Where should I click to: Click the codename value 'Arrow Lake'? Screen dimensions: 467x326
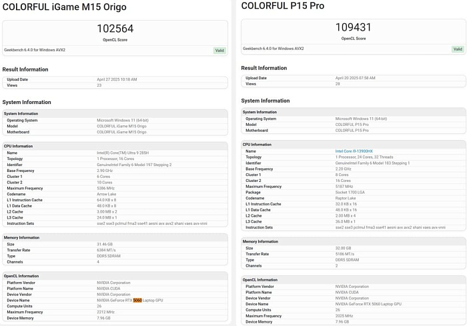(x=106, y=195)
